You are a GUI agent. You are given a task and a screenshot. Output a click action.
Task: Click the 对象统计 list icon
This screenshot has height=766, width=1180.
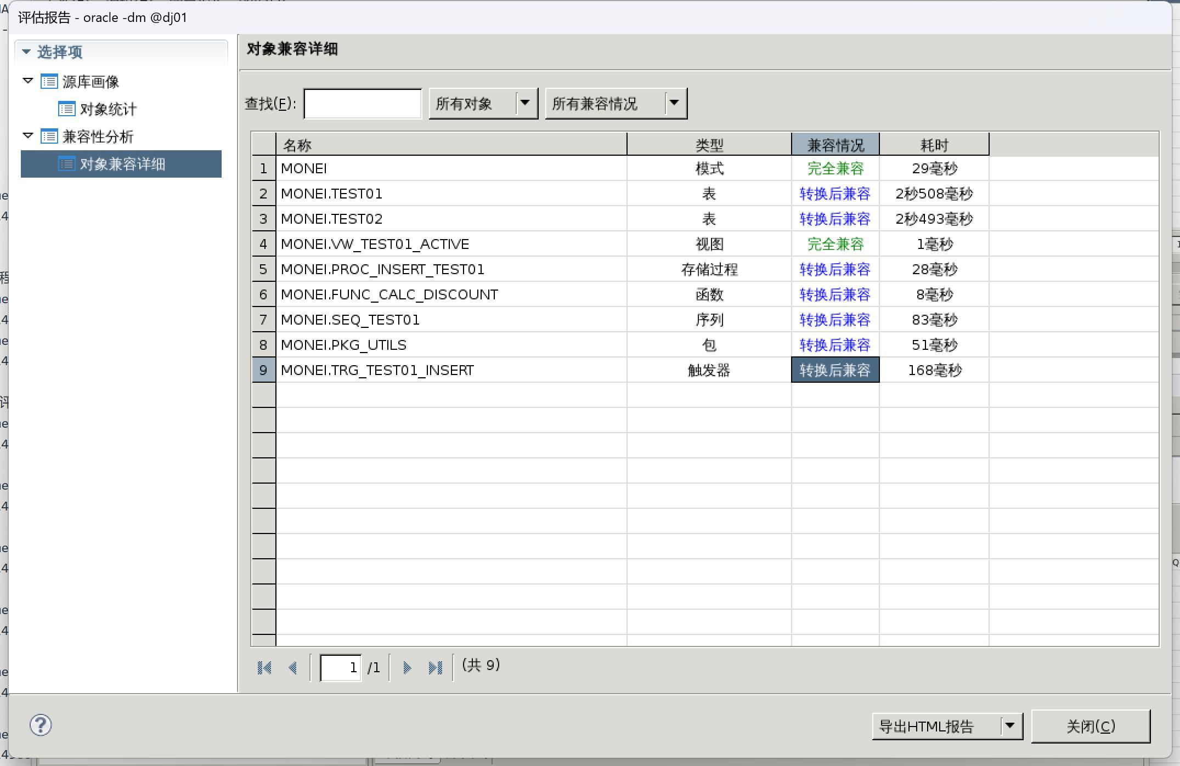(x=66, y=109)
